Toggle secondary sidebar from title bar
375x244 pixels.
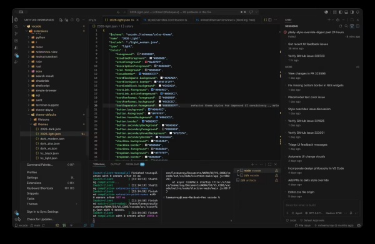(x=352, y=12)
